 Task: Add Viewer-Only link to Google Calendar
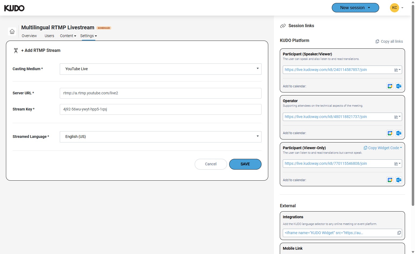pos(390,180)
